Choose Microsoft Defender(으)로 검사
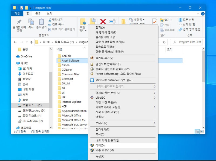The height and width of the screenshot is (161, 216). point(123,80)
